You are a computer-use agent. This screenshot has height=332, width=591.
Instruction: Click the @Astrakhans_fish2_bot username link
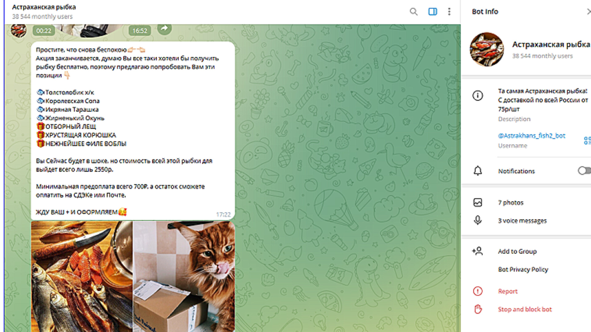532,136
